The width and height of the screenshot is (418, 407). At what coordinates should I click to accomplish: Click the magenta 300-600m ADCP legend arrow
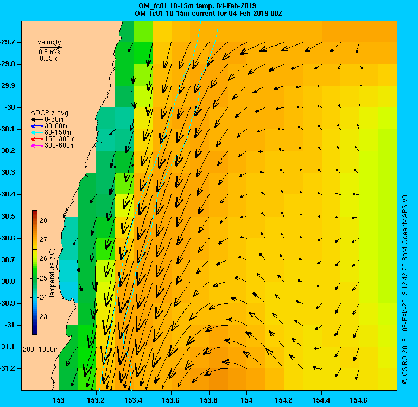pos(37,145)
